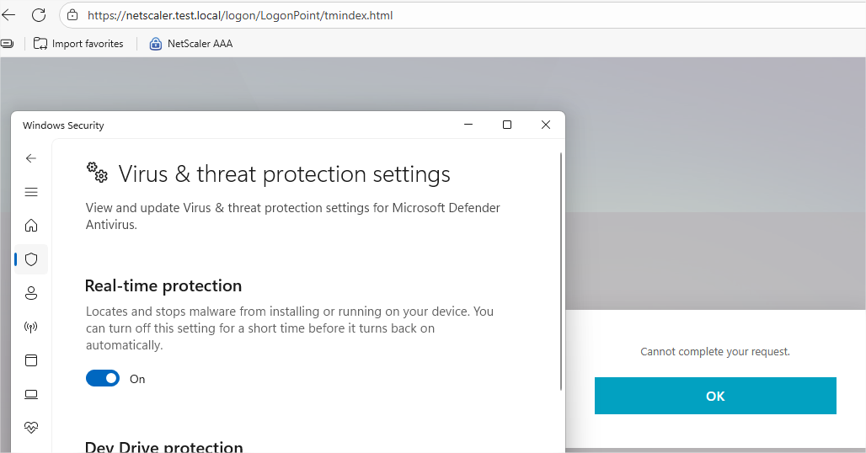Select the Virus & threat protection shield icon
This screenshot has height=453, width=866.
[31, 259]
